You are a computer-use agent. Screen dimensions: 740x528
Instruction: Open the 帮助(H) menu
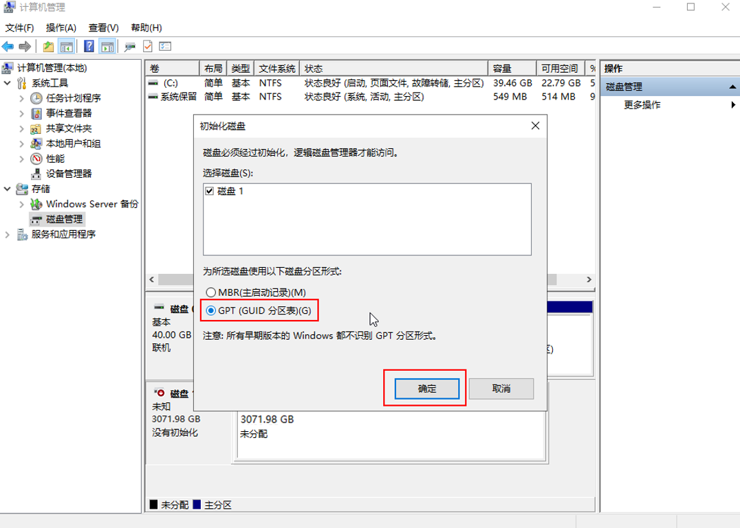click(x=146, y=27)
